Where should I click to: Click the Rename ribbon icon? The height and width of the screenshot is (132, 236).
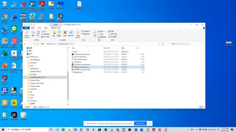point(71,33)
